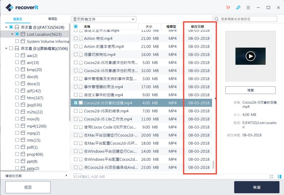Open the ppt(8) folder
Viewport: 284px width, 195px height.
pos(32,161)
